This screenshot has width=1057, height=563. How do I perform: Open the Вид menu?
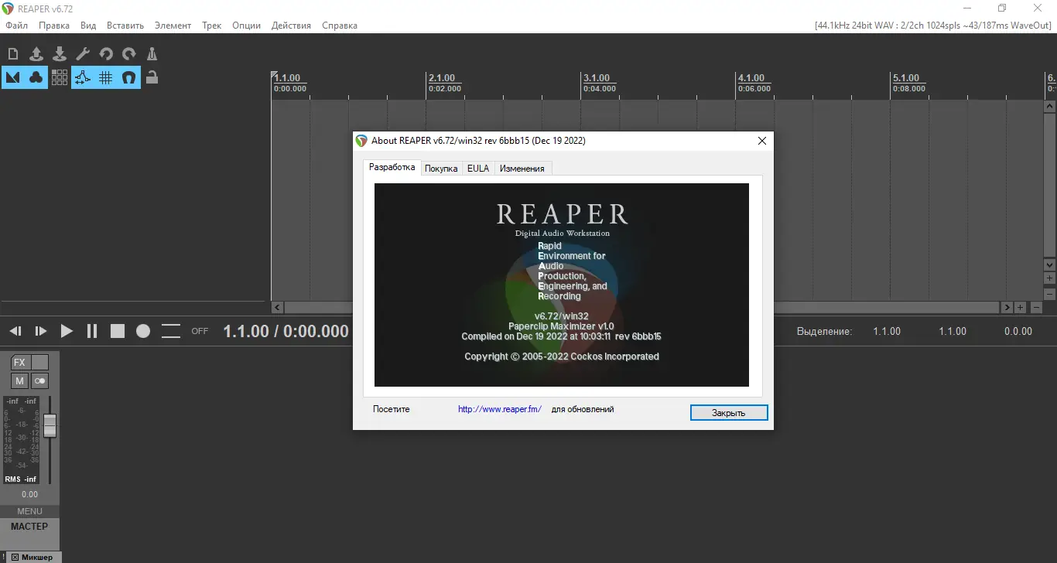tap(88, 26)
